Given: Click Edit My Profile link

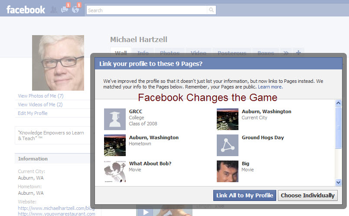Looking at the screenshot, I should click(33, 113).
